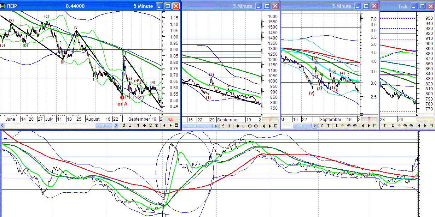Zoom out with the minus circle in Tick window
435x217 pixels.
pyautogui.click(x=405, y=126)
